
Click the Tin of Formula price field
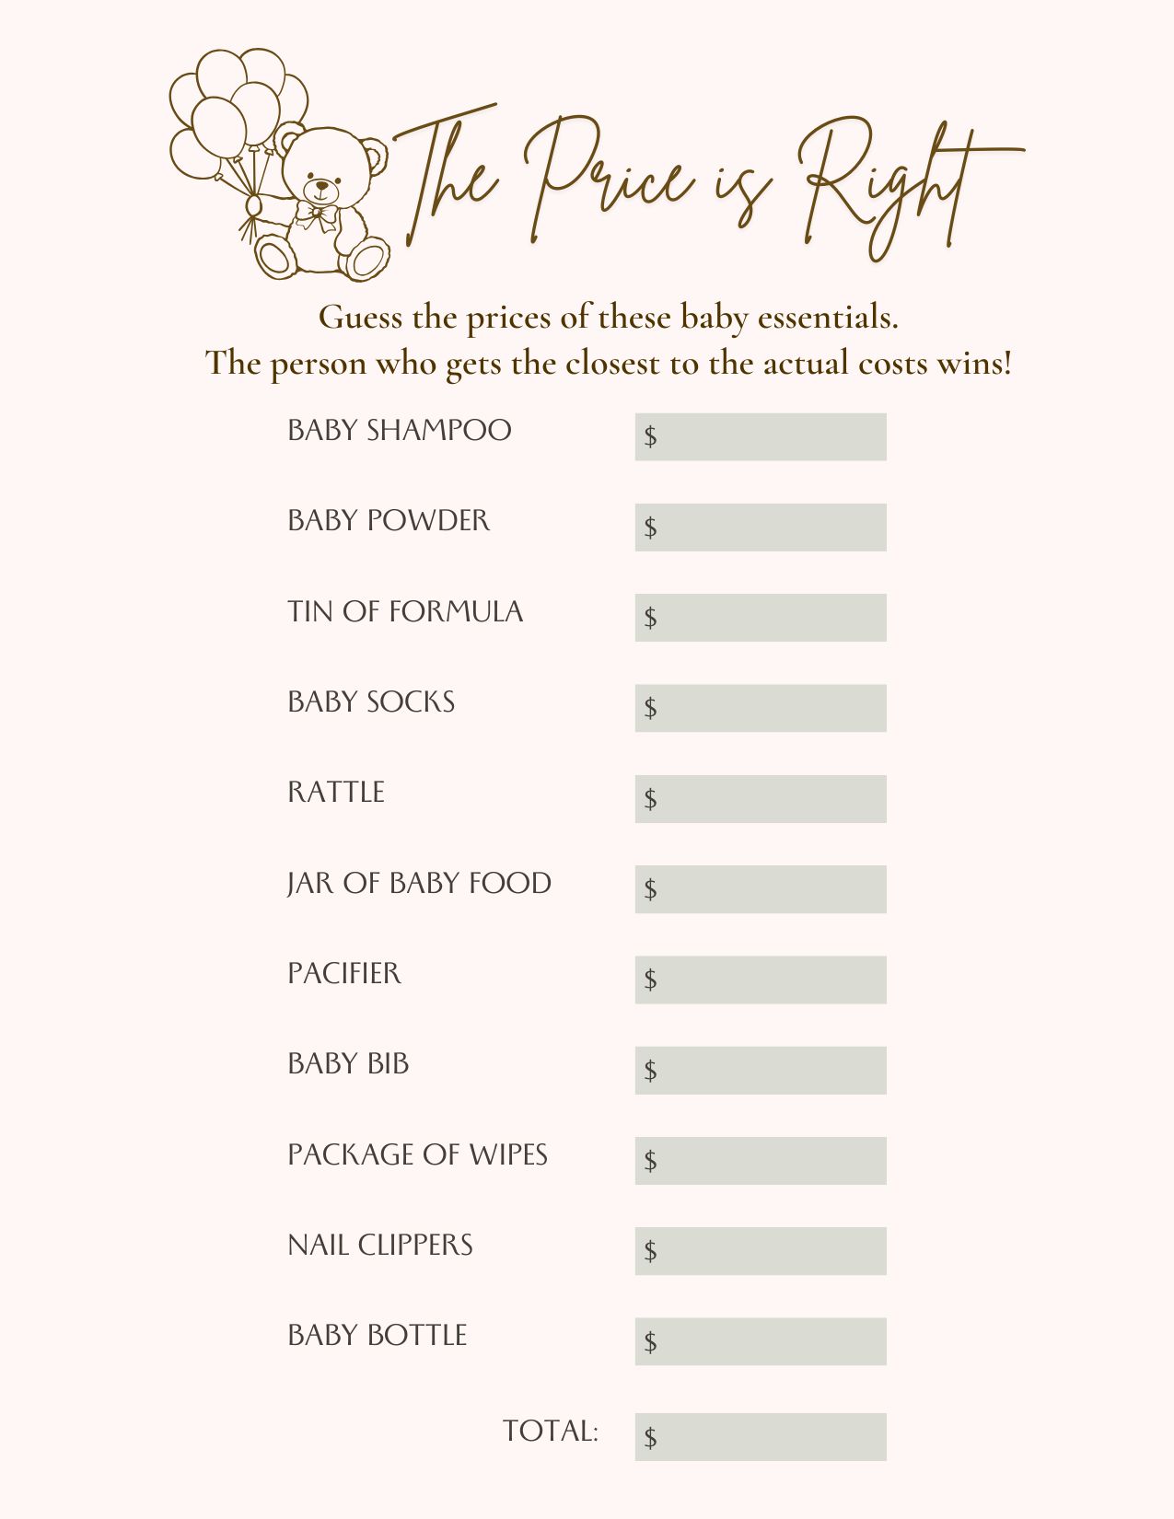click(x=761, y=618)
